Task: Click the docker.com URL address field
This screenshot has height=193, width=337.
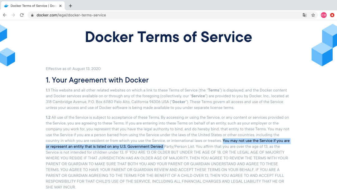Action: [x=71, y=15]
